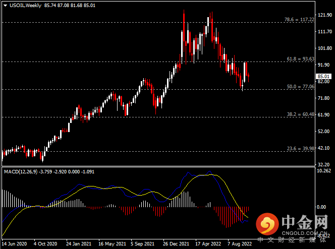Select the 23.6 = 39.98 Fibonacci label
Screen dimensions: 335x249
click(301, 148)
